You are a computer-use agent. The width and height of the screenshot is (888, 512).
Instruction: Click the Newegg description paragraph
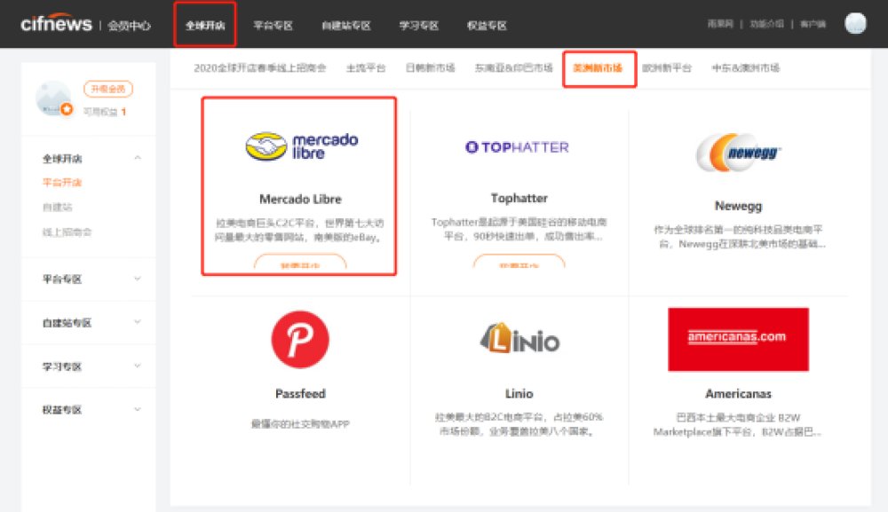click(x=739, y=237)
